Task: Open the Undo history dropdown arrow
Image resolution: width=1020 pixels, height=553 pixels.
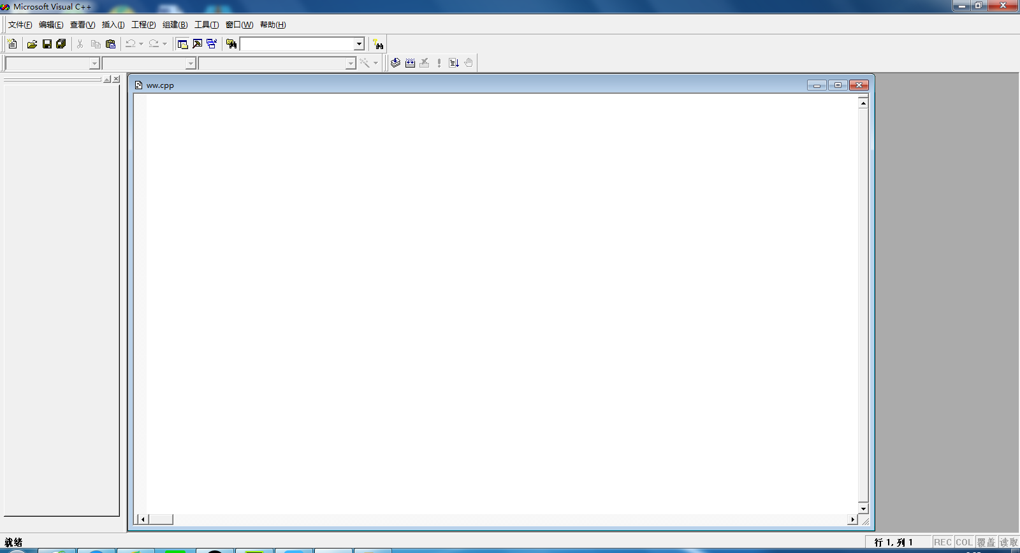Action: point(141,44)
